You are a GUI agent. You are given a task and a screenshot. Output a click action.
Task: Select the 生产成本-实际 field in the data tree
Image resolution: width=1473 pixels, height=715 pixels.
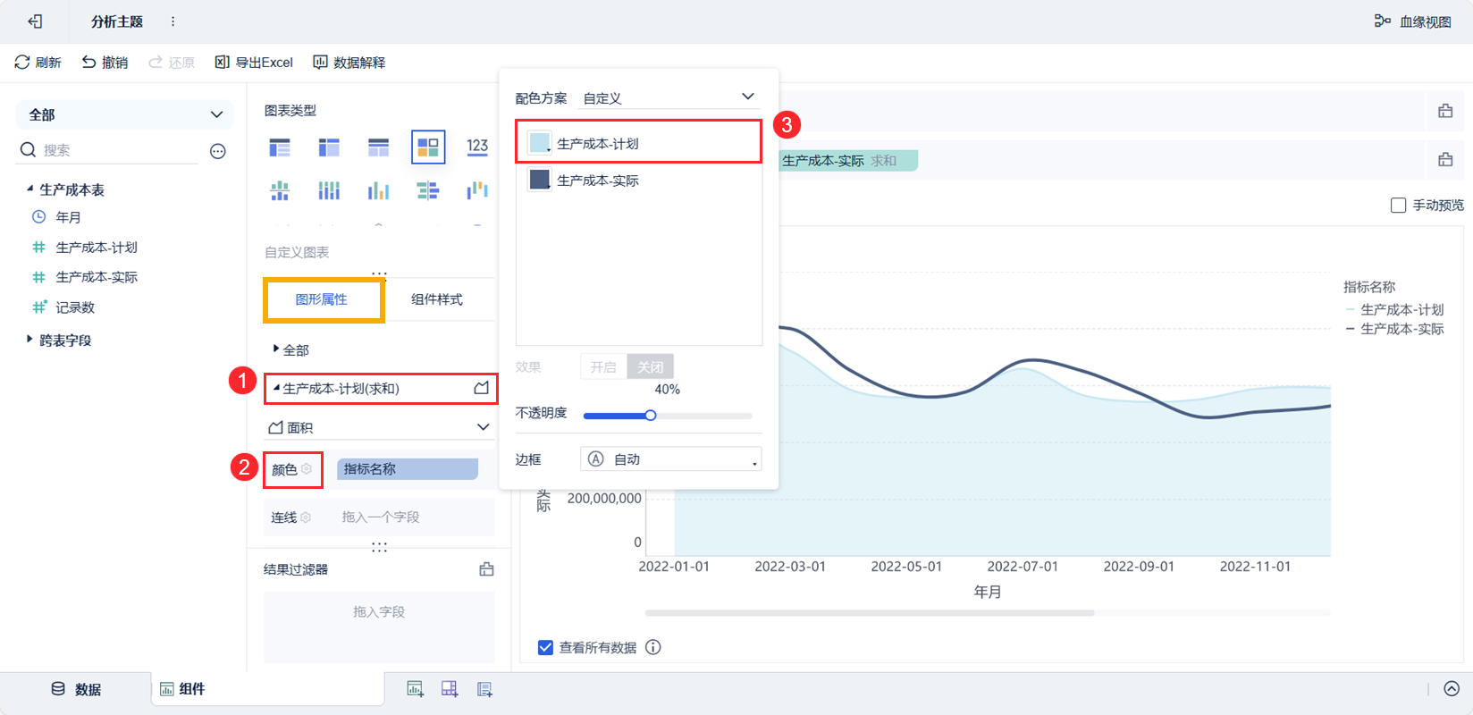point(97,277)
